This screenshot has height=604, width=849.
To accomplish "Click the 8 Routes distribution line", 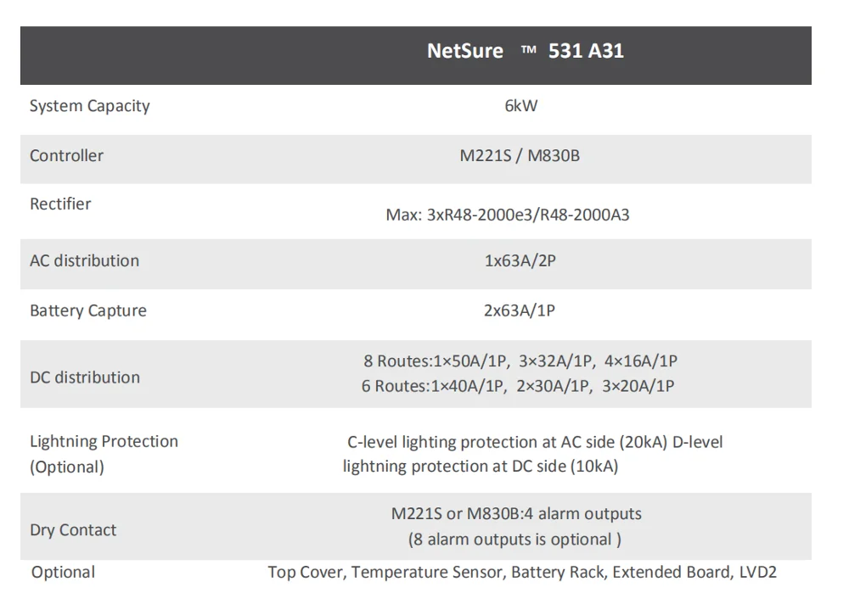I will [520, 361].
